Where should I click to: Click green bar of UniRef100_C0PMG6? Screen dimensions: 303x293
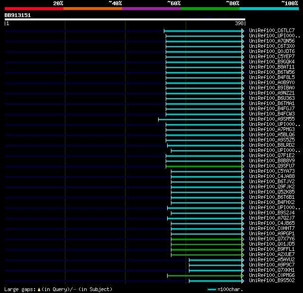(205, 276)
